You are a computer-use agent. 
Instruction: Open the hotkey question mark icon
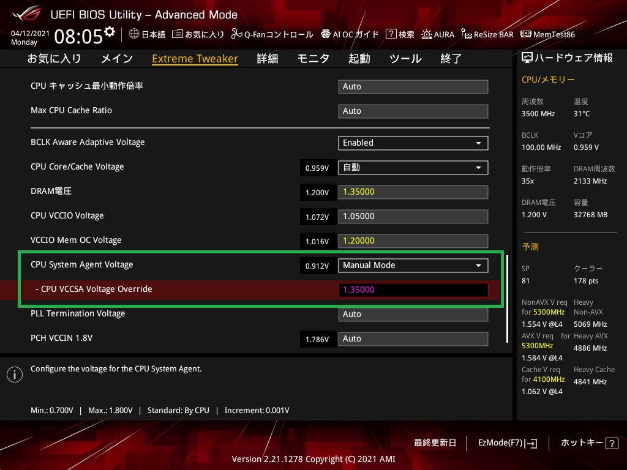pyautogui.click(x=612, y=443)
